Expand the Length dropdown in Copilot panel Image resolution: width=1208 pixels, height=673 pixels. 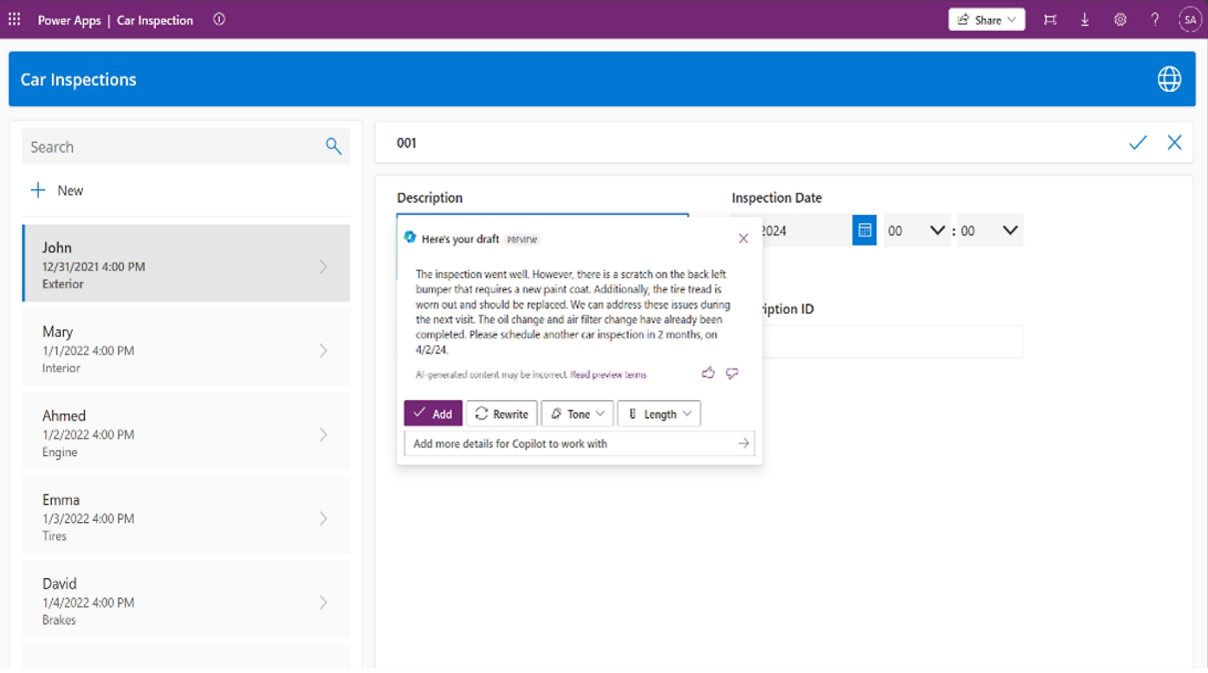point(660,414)
